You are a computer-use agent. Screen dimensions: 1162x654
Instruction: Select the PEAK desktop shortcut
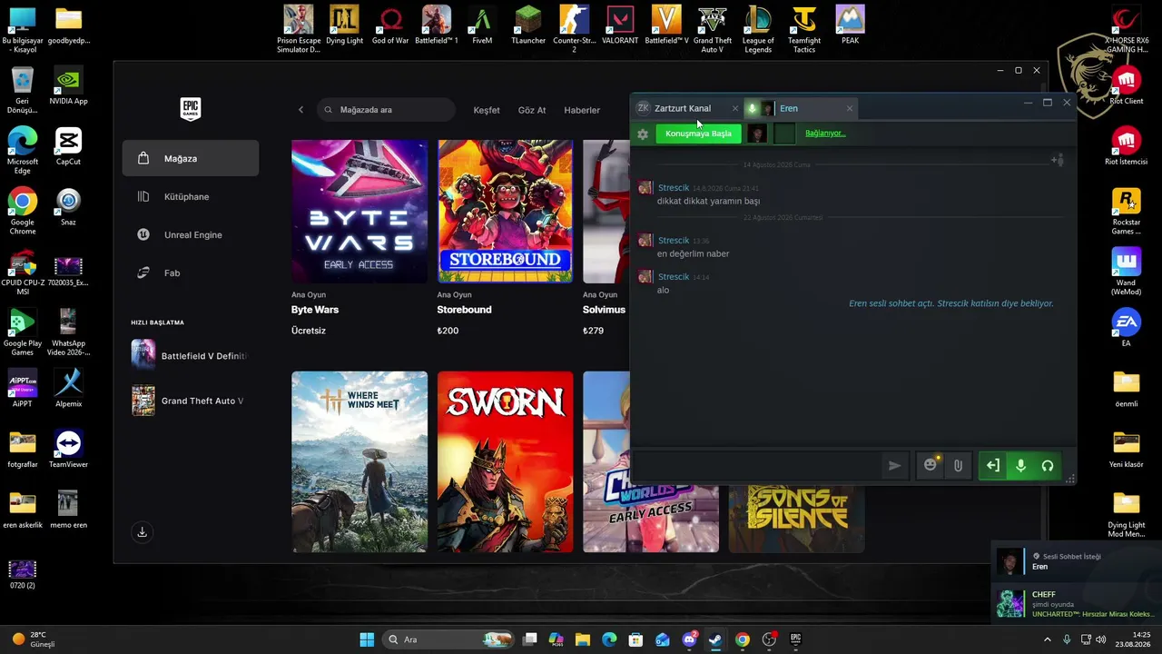(850, 25)
